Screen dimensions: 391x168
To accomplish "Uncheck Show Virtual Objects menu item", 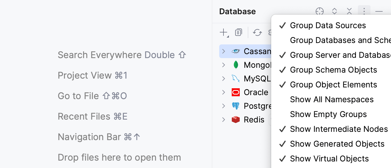I will point(329,159).
